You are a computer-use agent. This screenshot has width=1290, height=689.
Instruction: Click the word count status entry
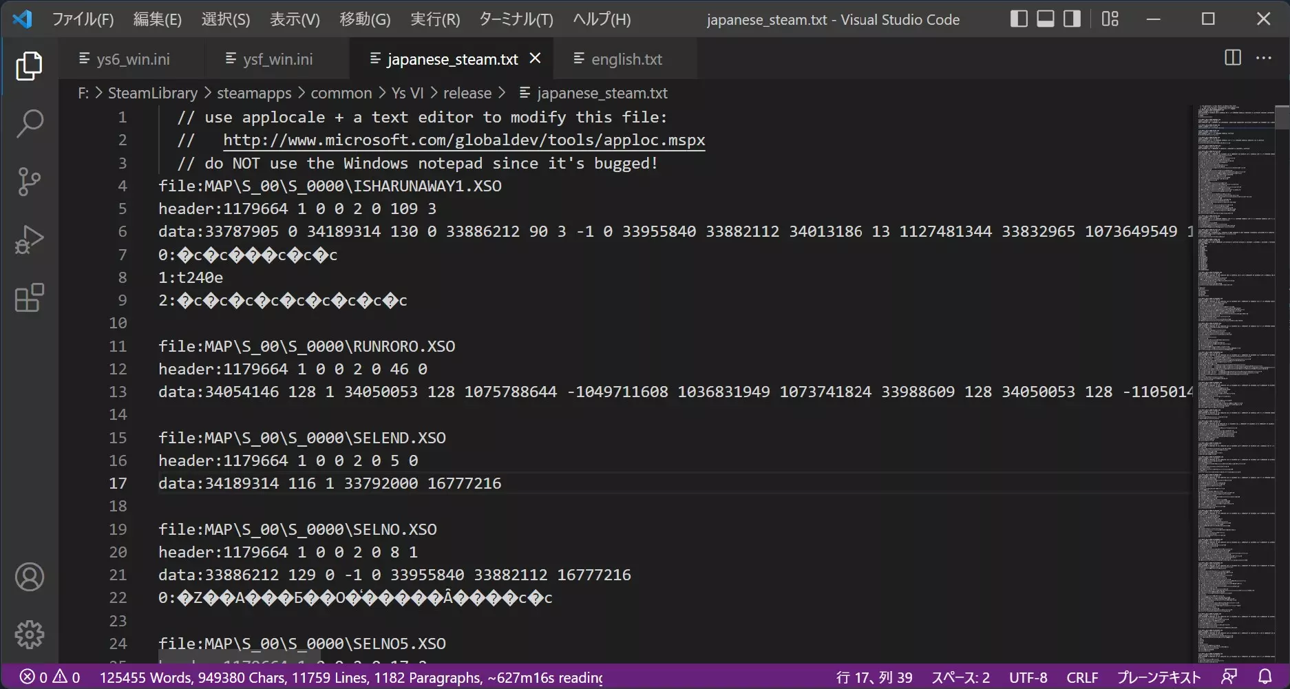click(351, 677)
